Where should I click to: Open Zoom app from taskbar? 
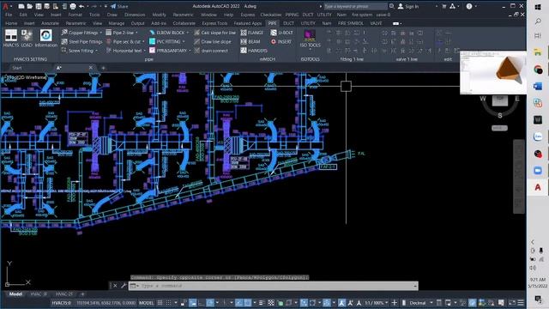(538, 171)
